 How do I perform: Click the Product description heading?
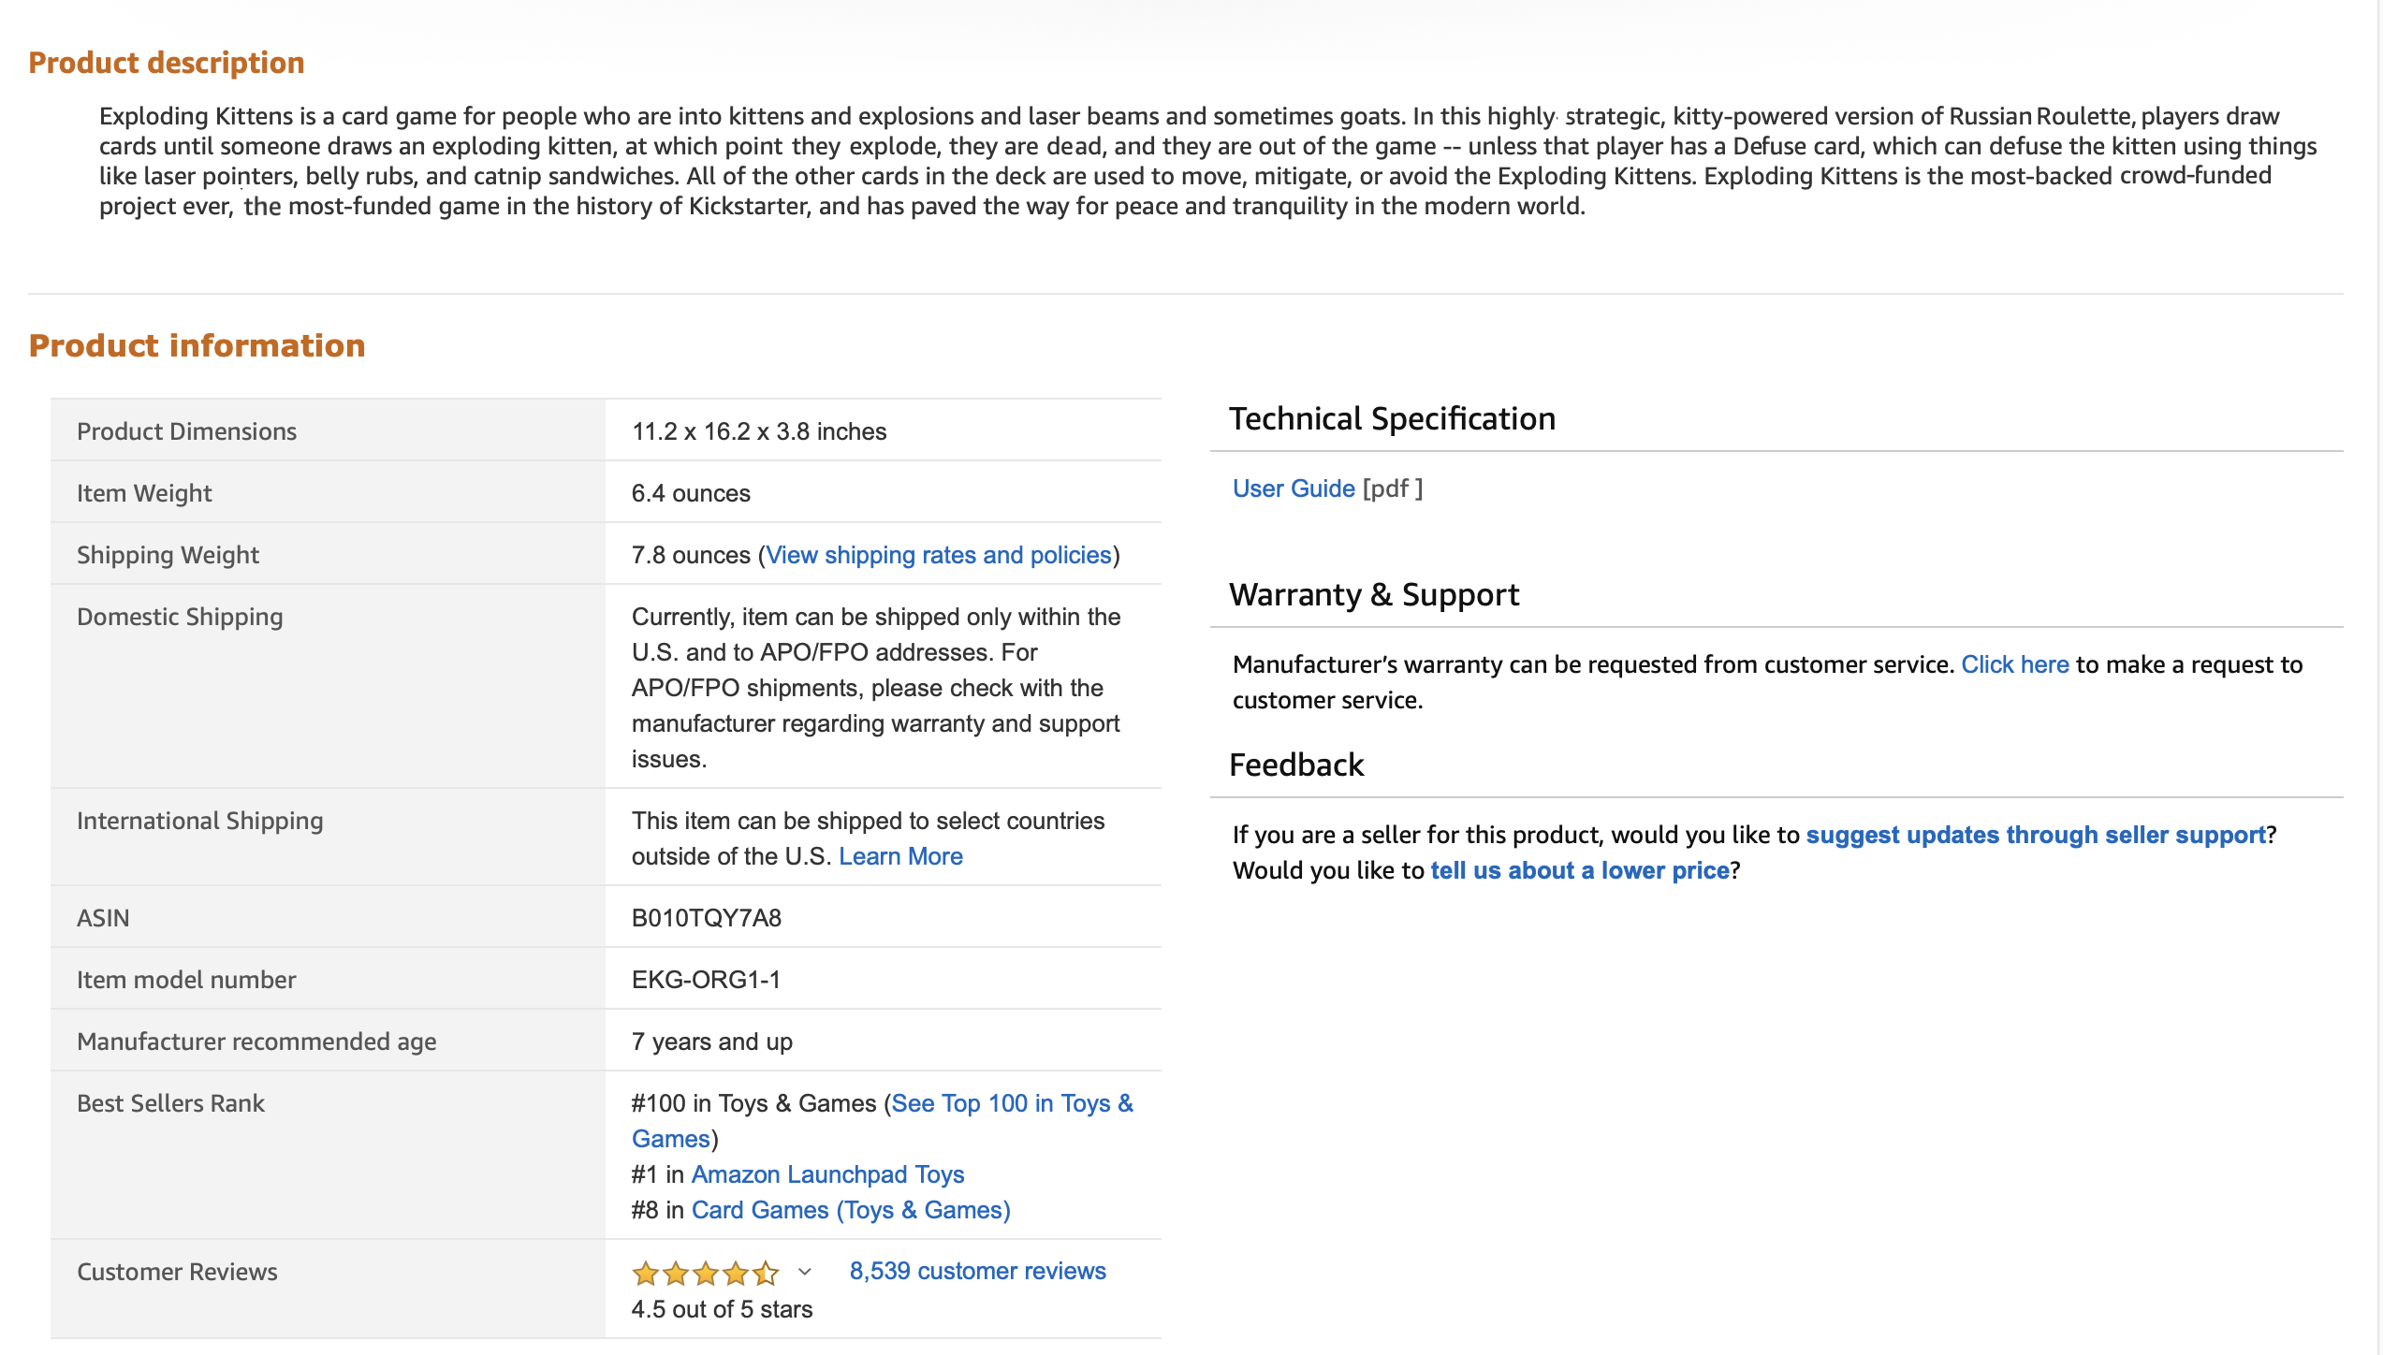[167, 63]
